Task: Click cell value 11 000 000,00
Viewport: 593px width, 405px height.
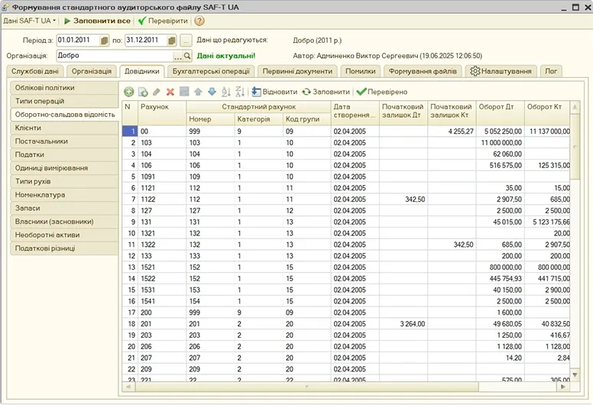Action: pyautogui.click(x=501, y=143)
